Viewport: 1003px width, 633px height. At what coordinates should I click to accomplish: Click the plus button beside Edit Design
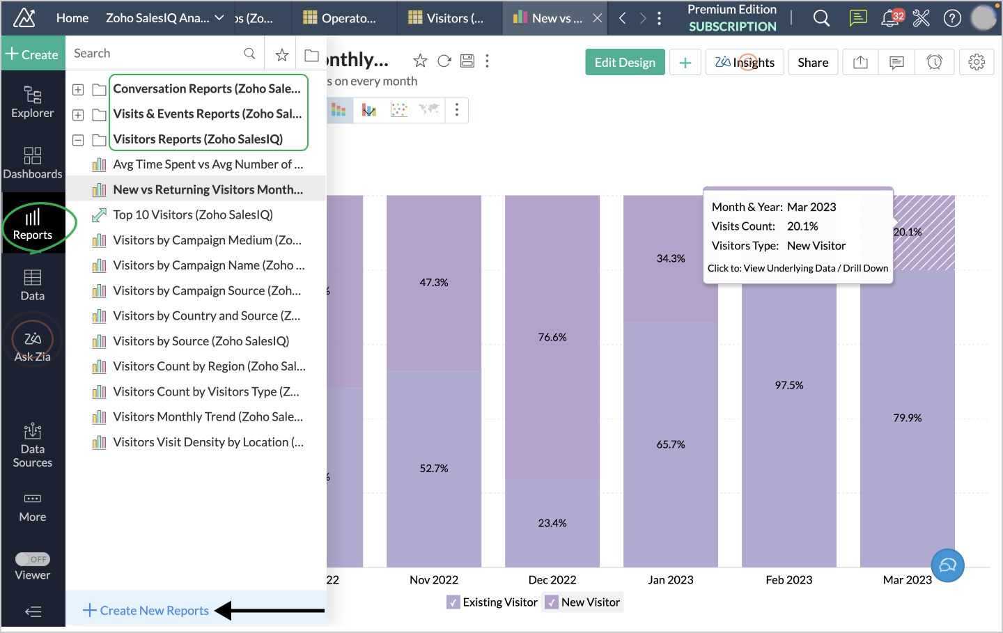pyautogui.click(x=685, y=63)
